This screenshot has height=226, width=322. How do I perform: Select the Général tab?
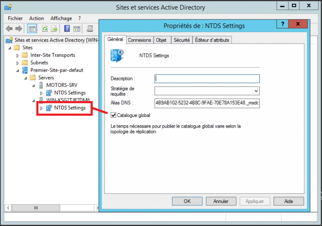pos(115,39)
